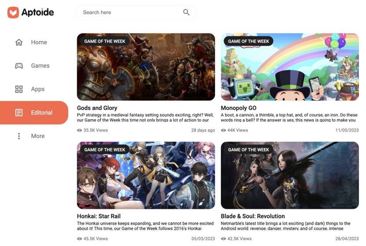Open the Honkai: Star Rail banner image

(146, 175)
